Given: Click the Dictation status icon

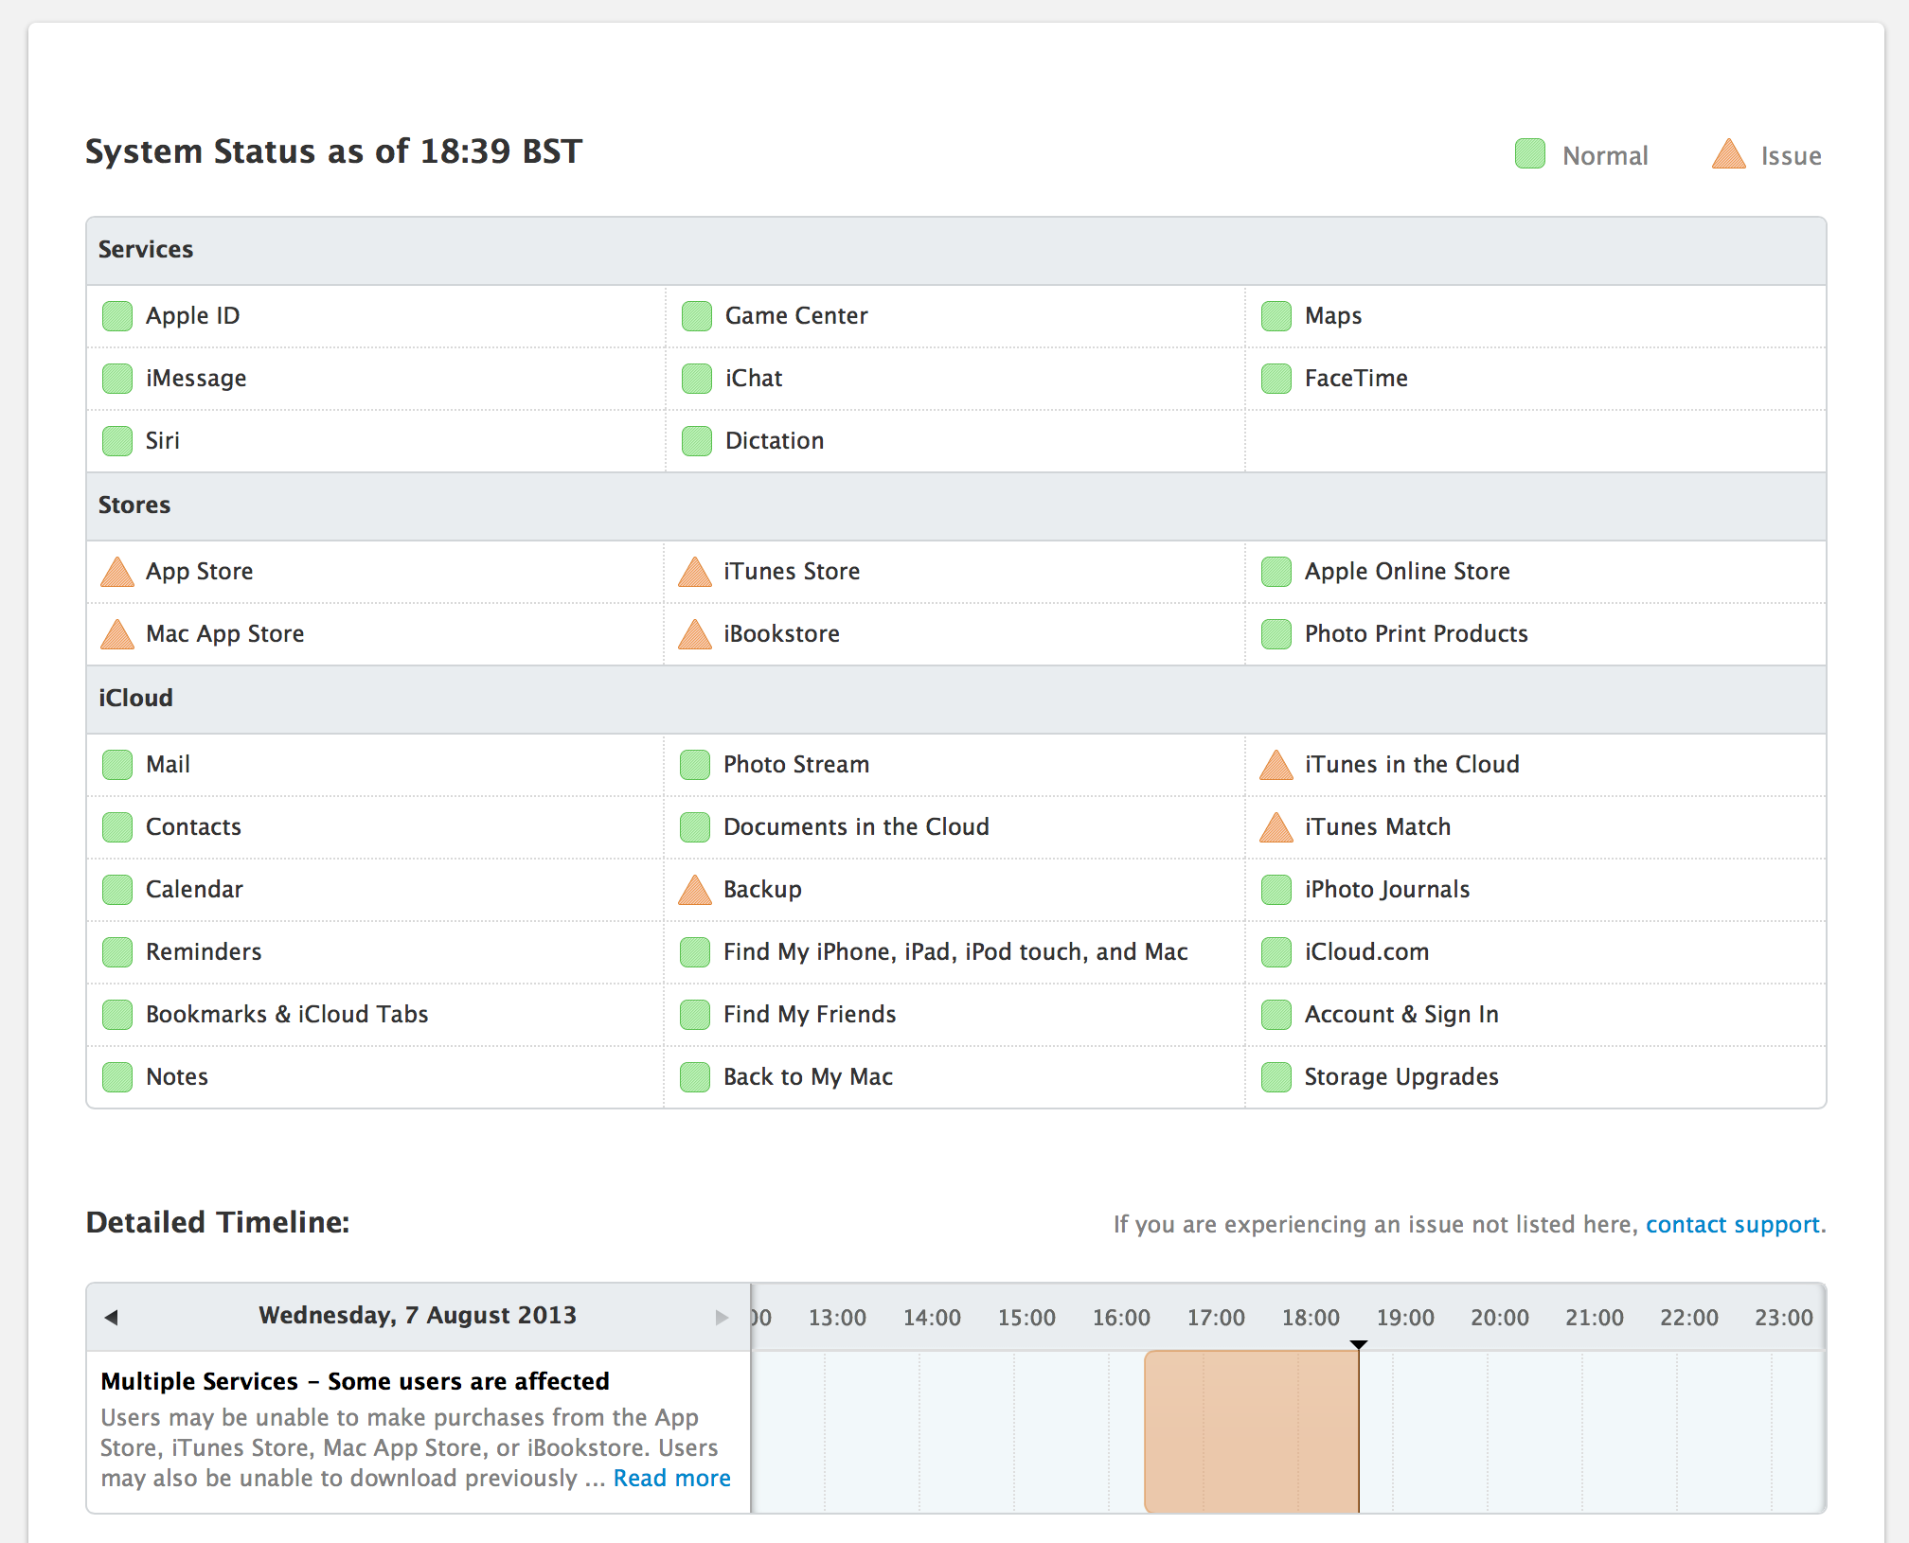Looking at the screenshot, I should [697, 441].
